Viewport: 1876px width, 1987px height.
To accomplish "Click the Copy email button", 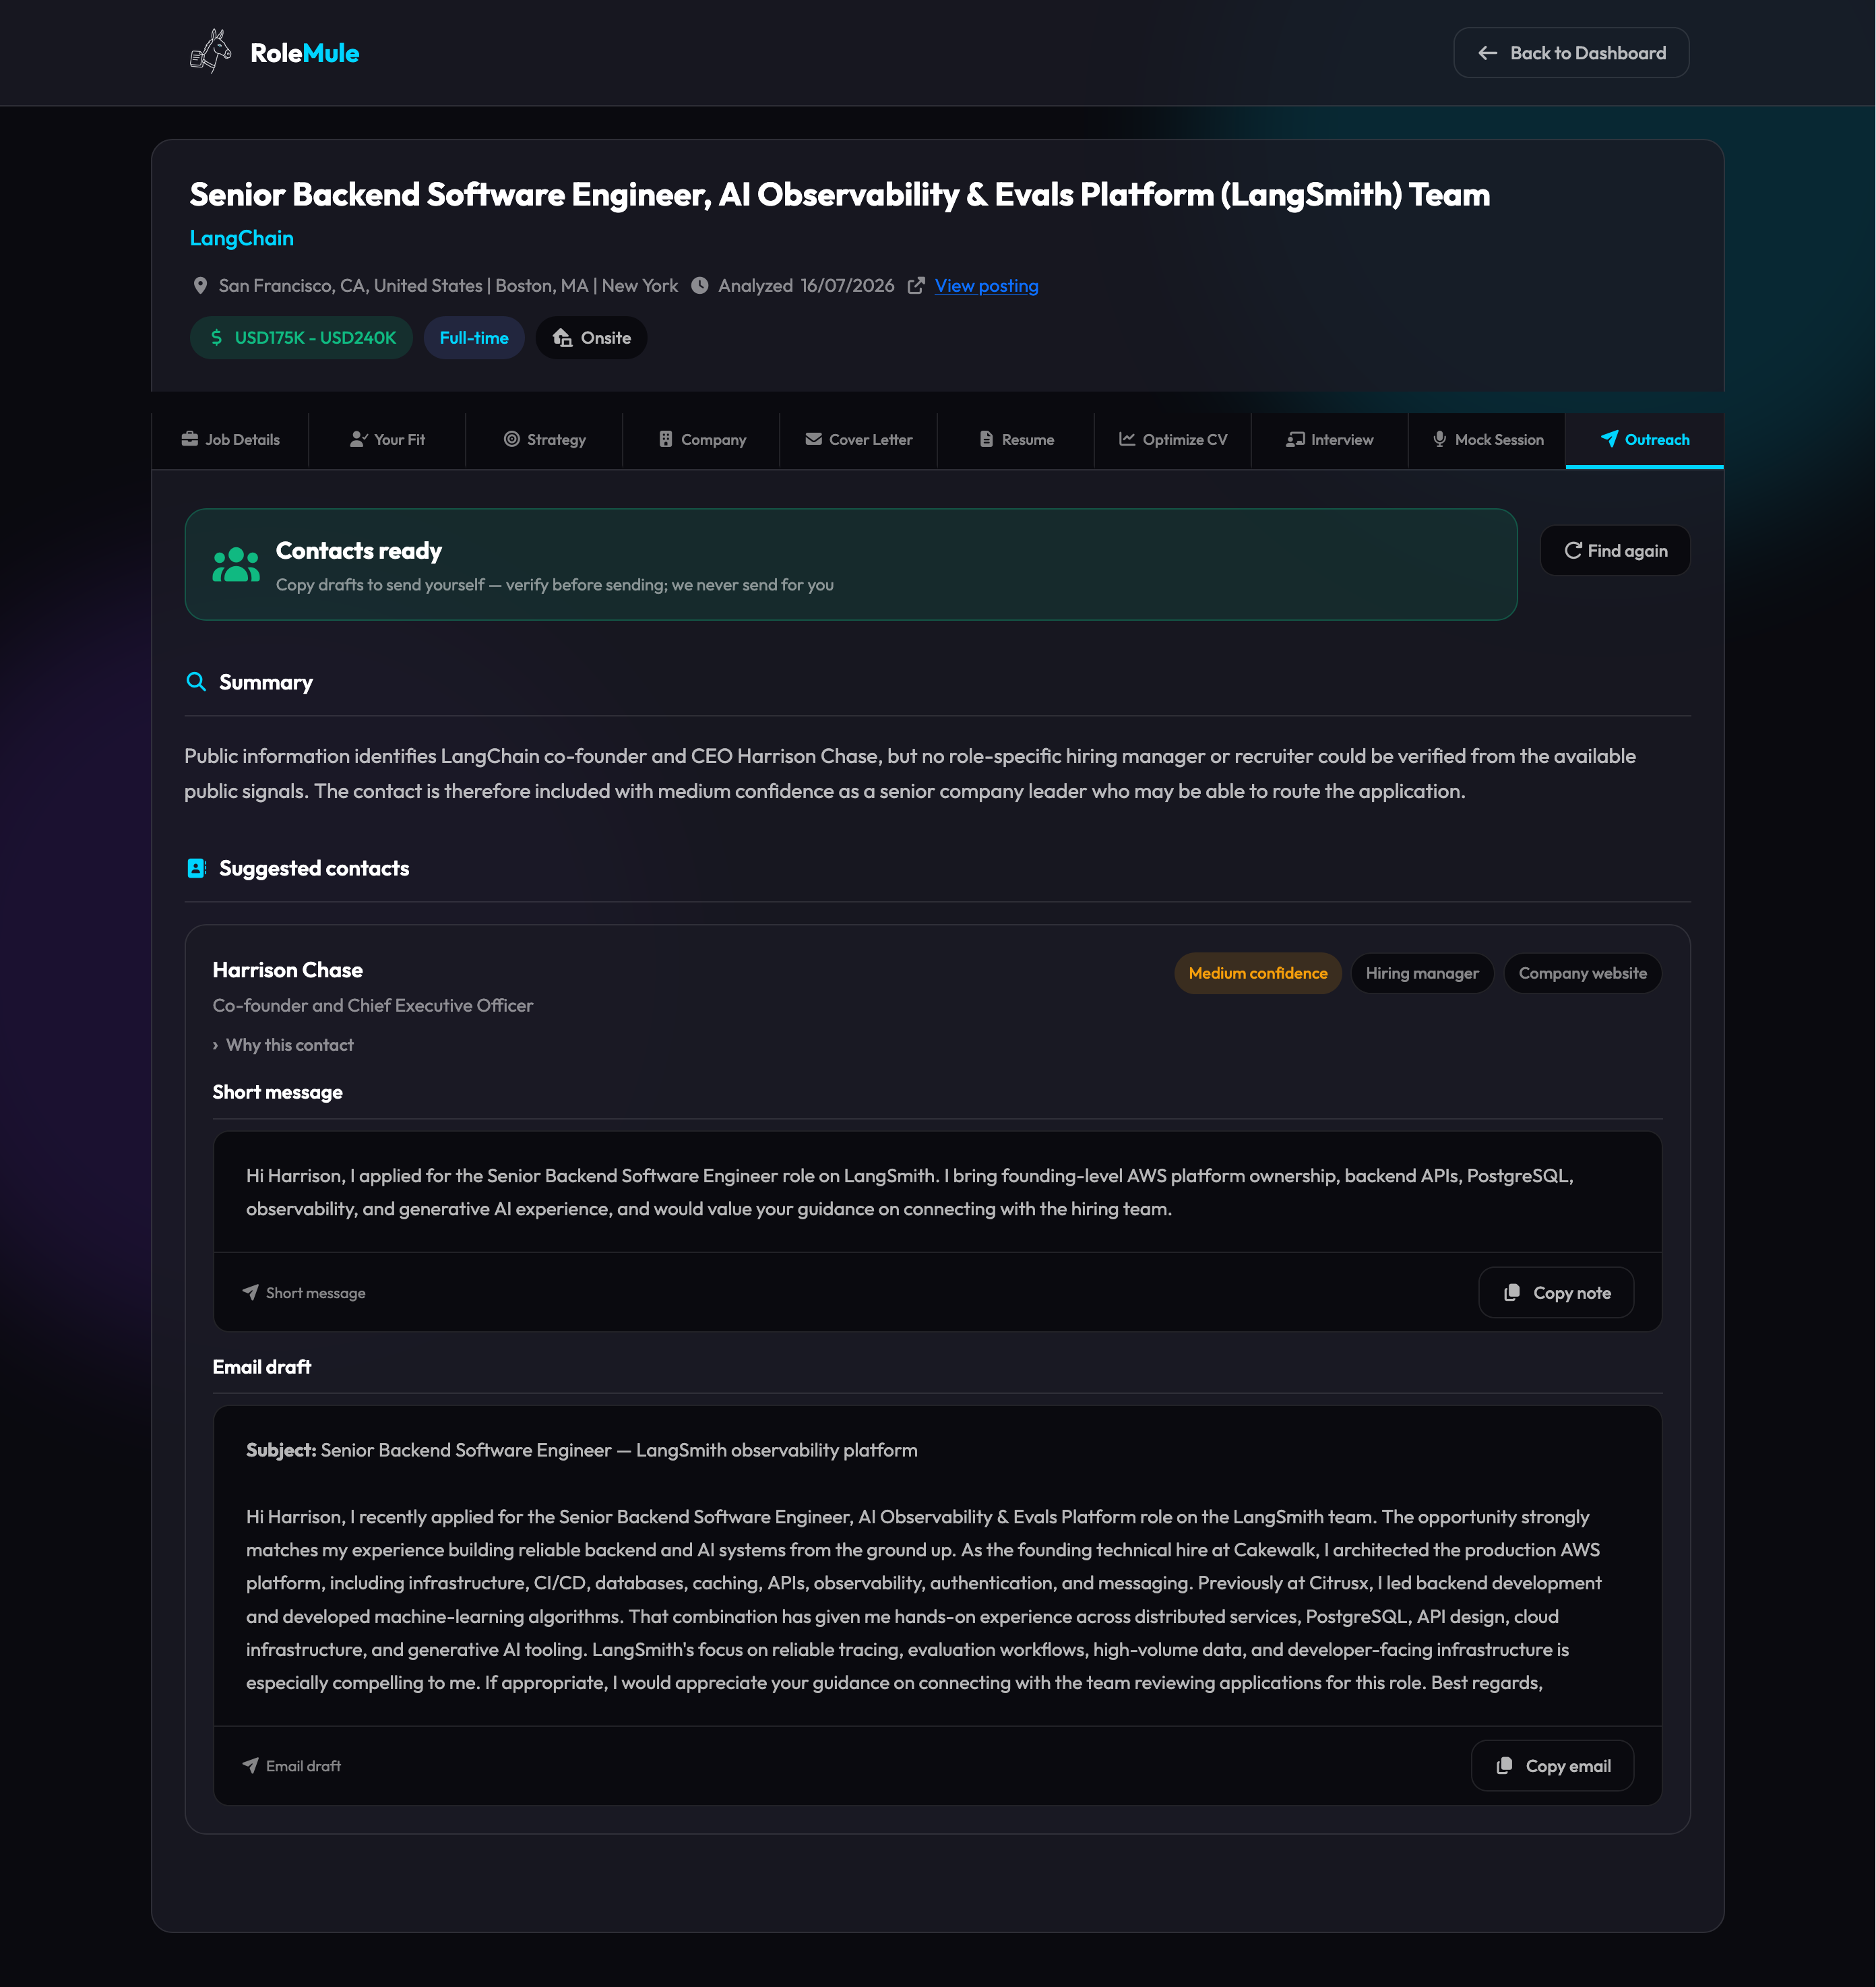I will point(1552,1766).
